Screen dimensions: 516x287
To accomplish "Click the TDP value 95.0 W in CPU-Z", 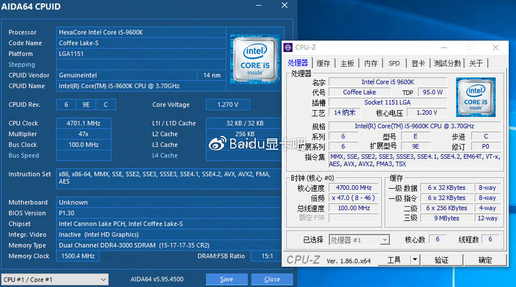I will pos(433,93).
